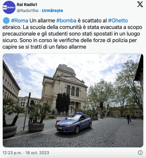This screenshot has width=146, height=158.
Task: Click the word 'ebraico' in the tweet
Action: click(x=12, y=27)
